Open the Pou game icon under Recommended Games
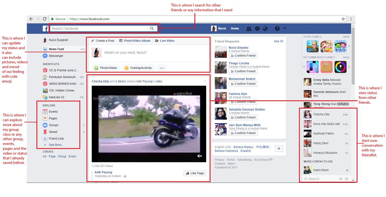This screenshot has height=197, width=386. point(326,67)
